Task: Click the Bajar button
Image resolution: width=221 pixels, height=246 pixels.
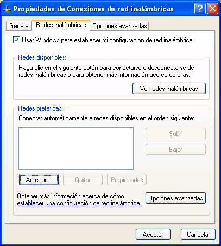Action: 175,150
